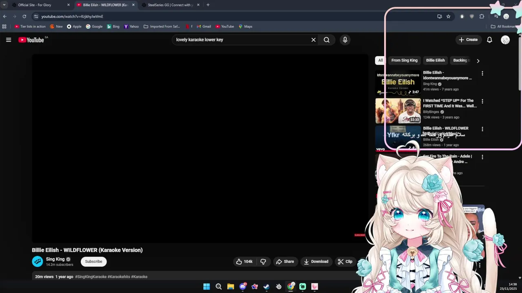Close the For Glory tab
The width and height of the screenshot is (522, 293).
[x=69, y=5]
